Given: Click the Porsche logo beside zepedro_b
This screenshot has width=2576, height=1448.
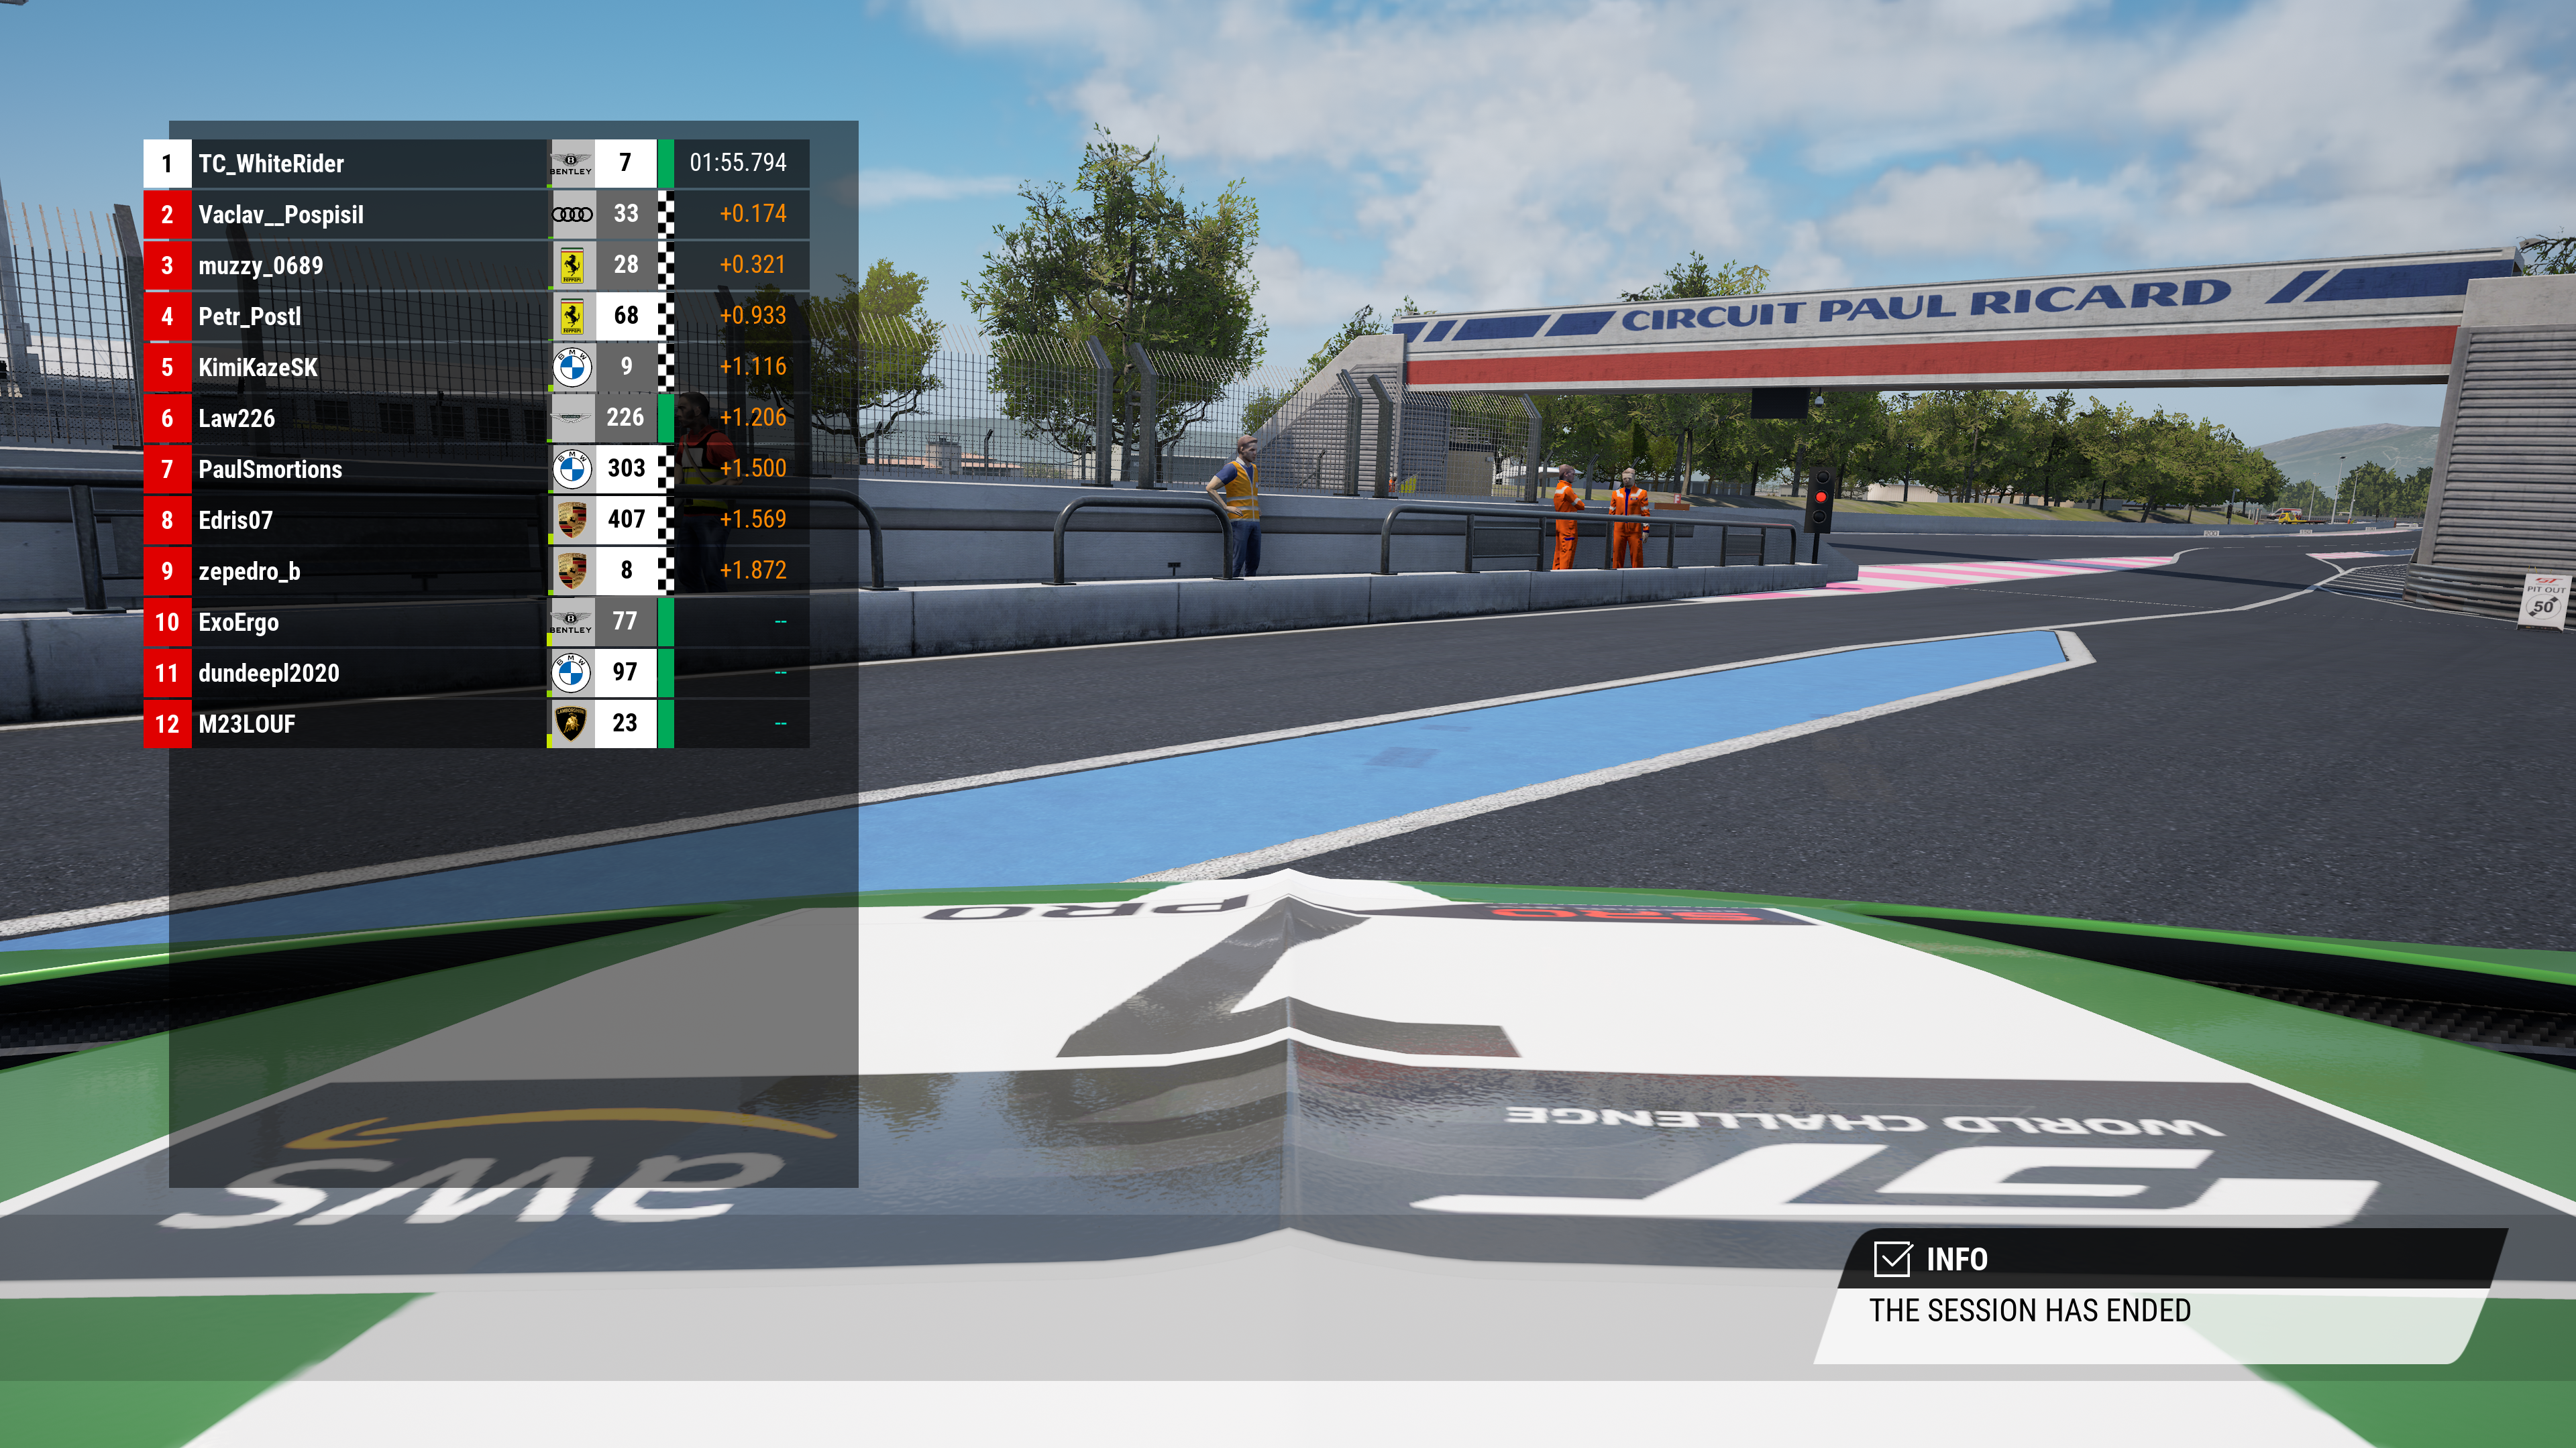Looking at the screenshot, I should pyautogui.click(x=572, y=570).
